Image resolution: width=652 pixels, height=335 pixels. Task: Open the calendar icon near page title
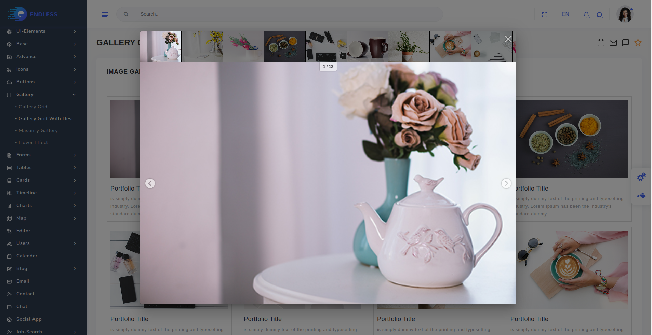(x=601, y=43)
